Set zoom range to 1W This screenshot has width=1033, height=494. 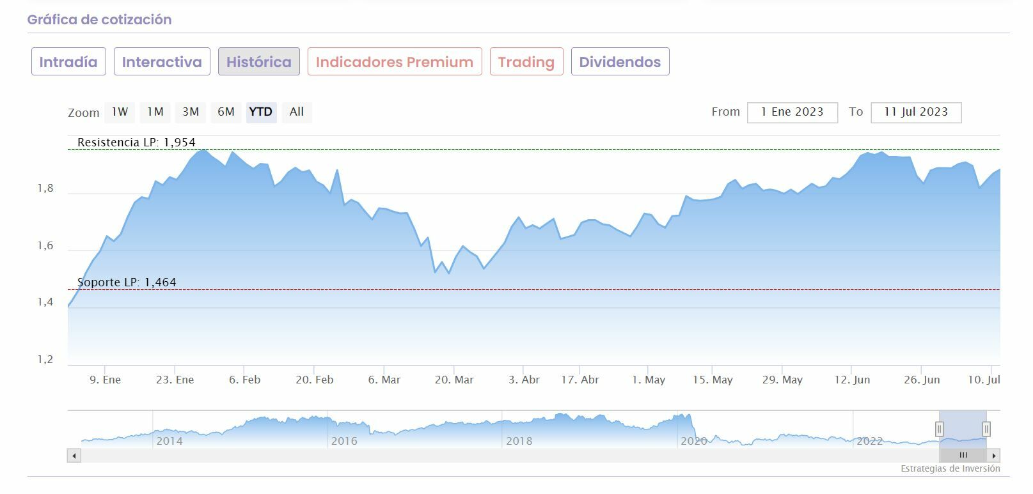[120, 112]
